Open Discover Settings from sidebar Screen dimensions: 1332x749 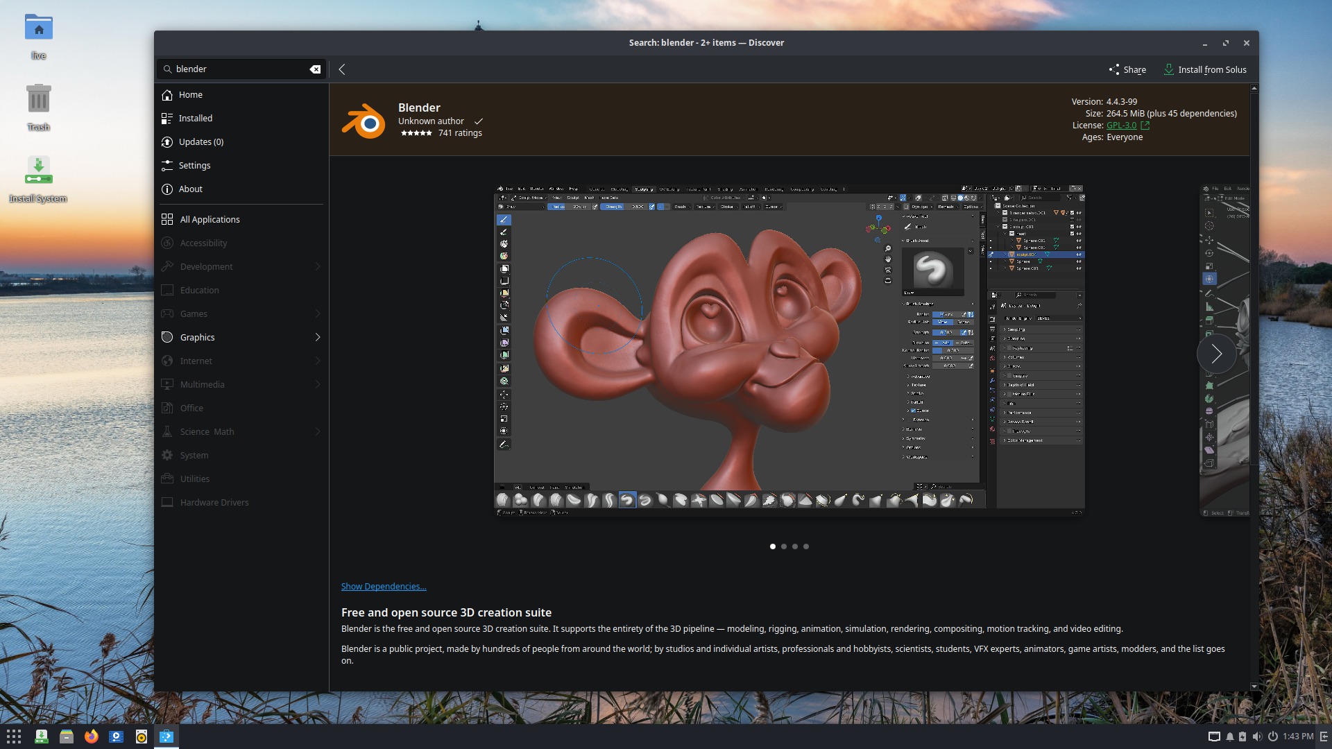tap(194, 166)
